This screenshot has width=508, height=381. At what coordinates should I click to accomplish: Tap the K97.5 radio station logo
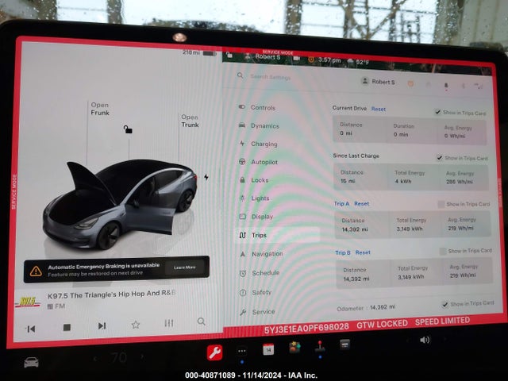click(29, 302)
